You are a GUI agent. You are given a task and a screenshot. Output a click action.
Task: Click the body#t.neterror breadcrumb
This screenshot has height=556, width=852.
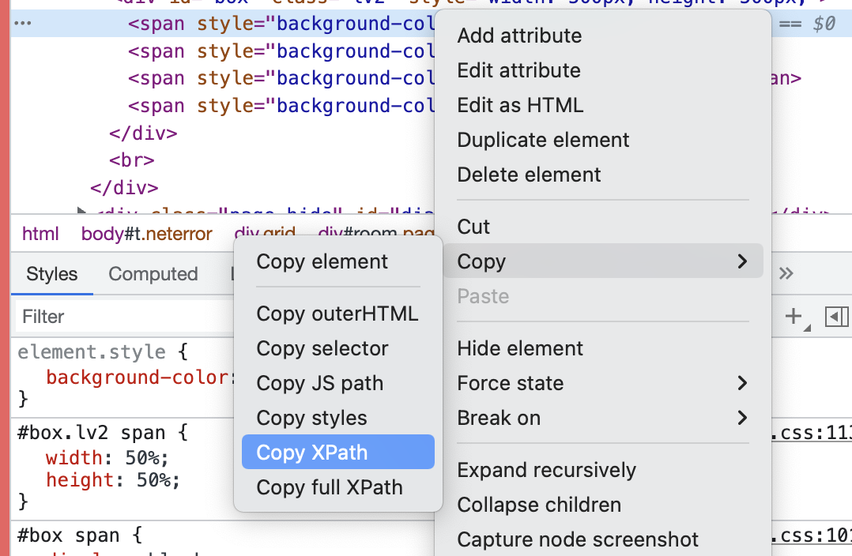(147, 234)
